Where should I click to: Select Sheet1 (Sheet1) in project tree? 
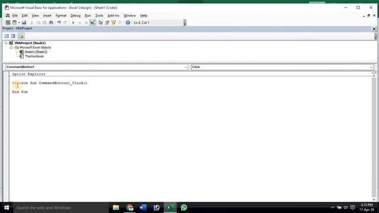click(x=36, y=52)
